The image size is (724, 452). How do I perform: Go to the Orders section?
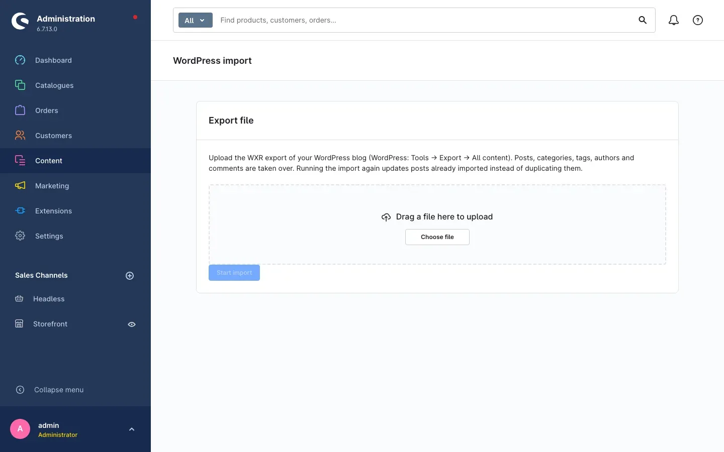click(x=75, y=110)
